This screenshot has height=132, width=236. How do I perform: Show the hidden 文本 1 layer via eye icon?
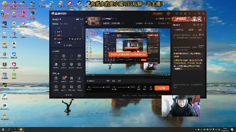pos(75,28)
